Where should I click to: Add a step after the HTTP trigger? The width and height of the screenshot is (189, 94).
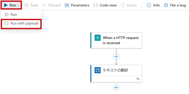pyautogui.click(x=116, y=57)
